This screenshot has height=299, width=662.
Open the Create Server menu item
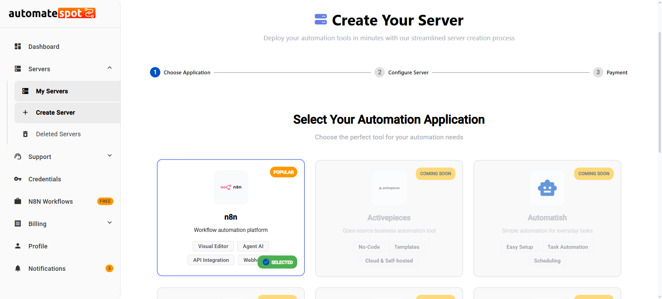67,113
